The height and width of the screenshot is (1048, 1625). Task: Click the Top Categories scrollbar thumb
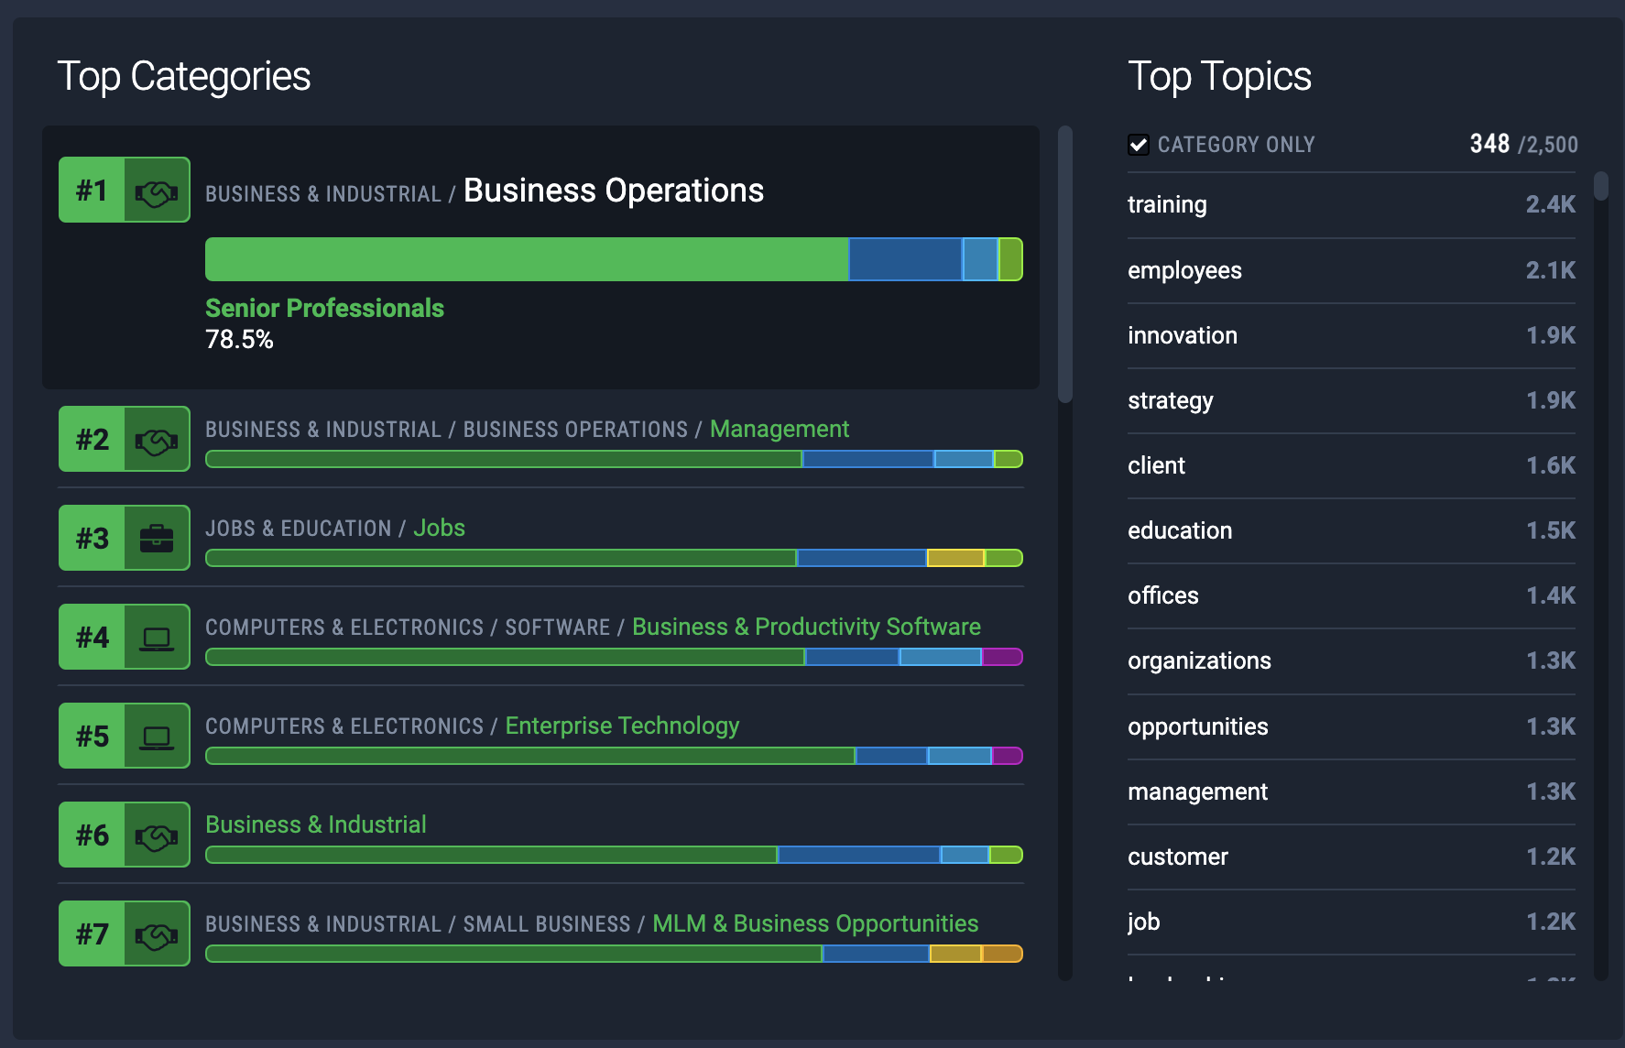[1065, 264]
